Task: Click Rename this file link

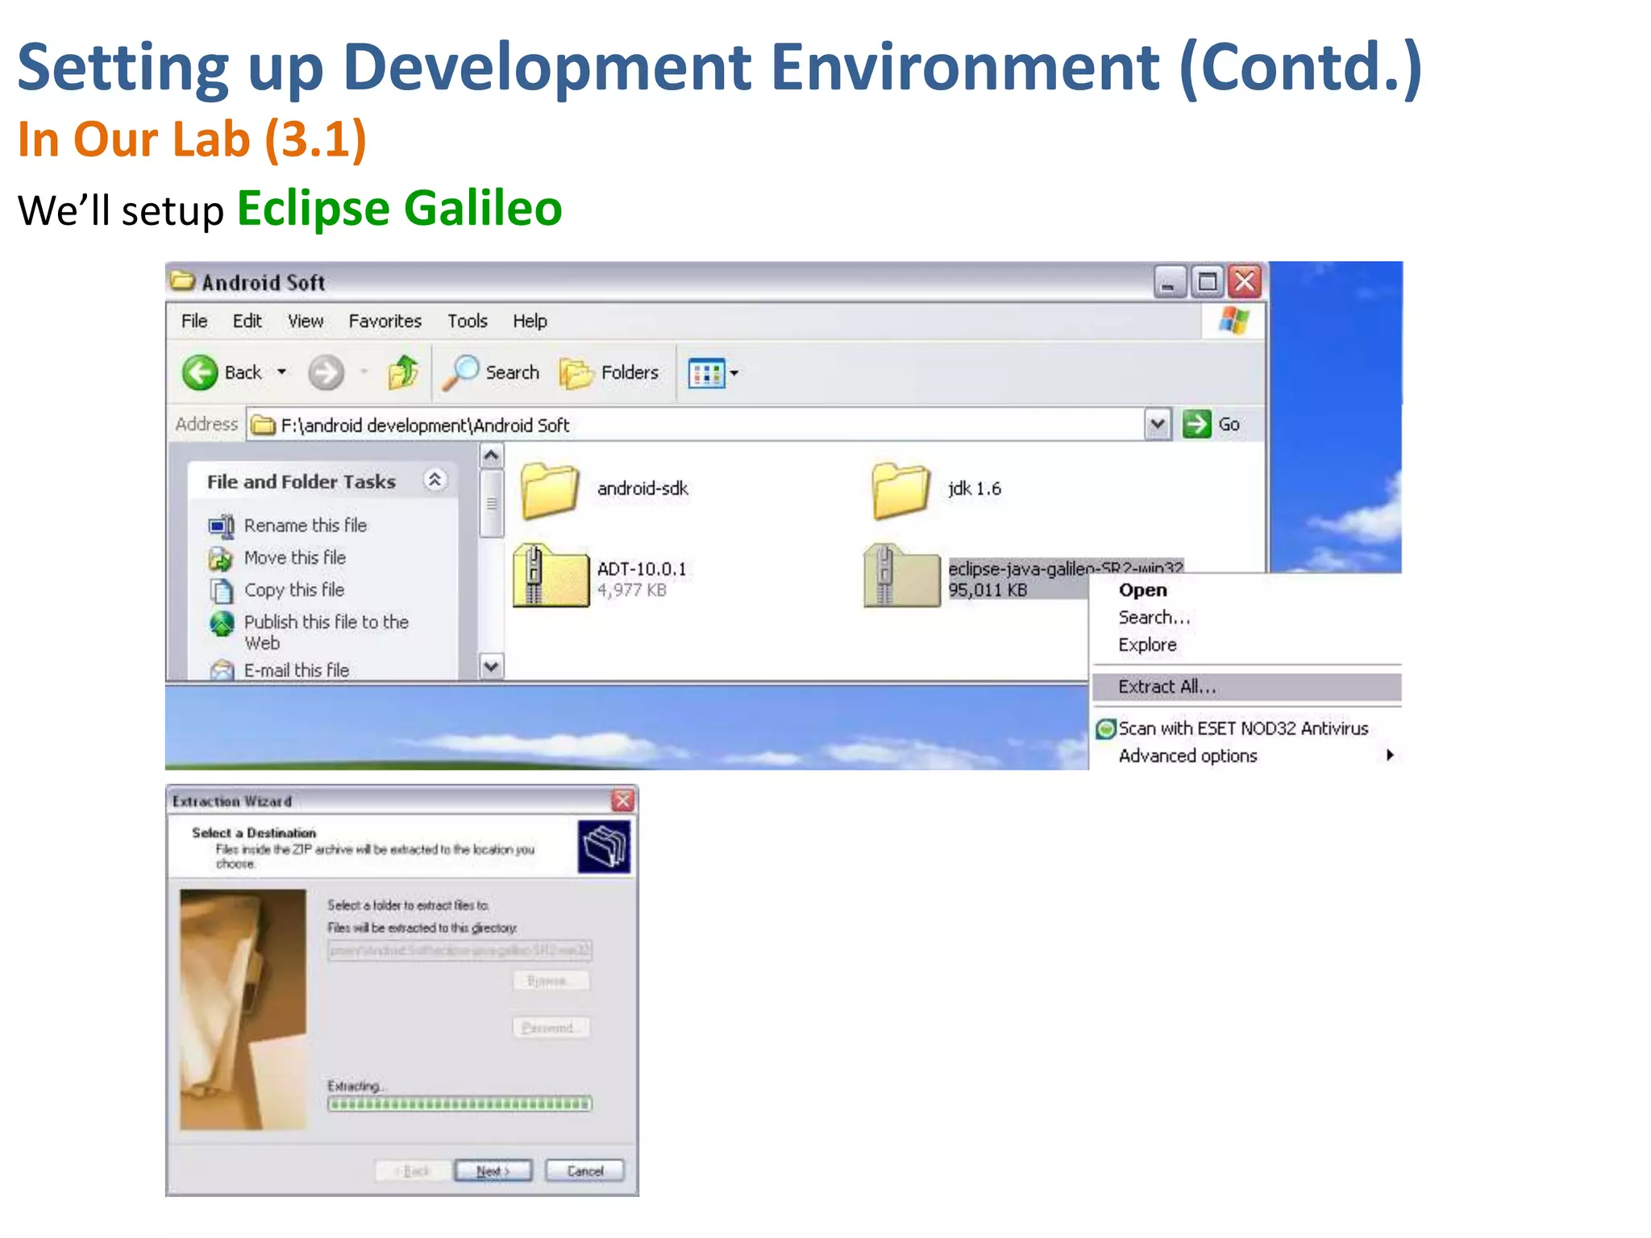Action: coord(306,526)
